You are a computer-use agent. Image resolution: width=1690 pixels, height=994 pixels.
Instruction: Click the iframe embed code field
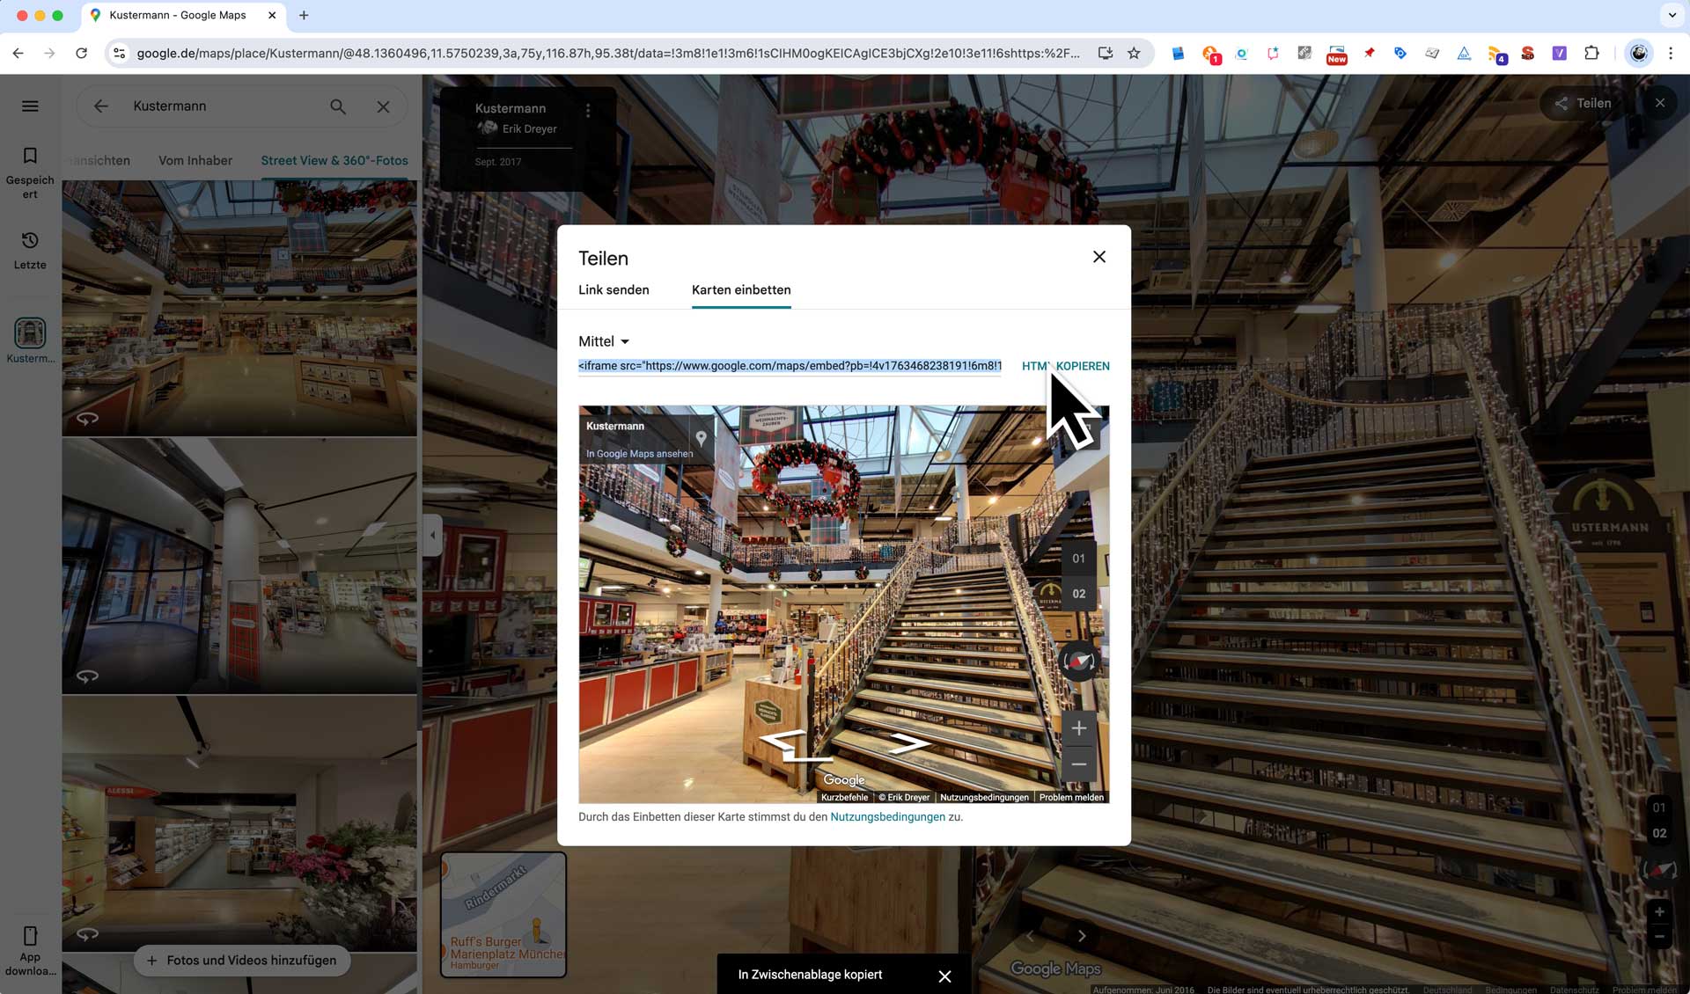[790, 366]
